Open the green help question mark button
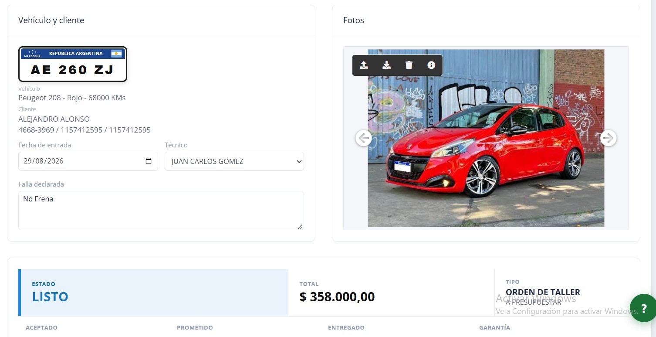 coord(643,308)
